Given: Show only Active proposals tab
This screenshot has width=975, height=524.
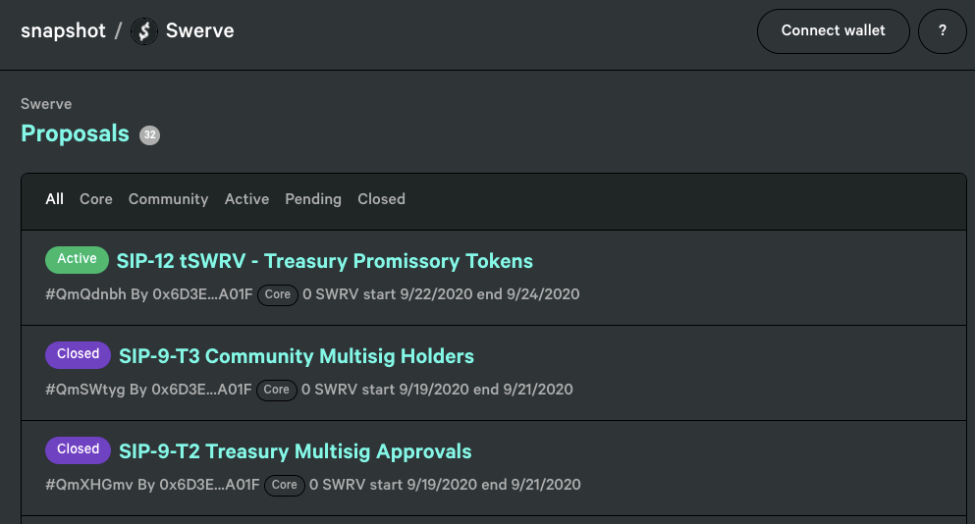Looking at the screenshot, I should [246, 199].
